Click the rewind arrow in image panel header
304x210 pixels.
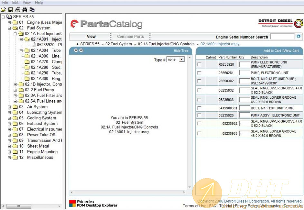click(76, 50)
